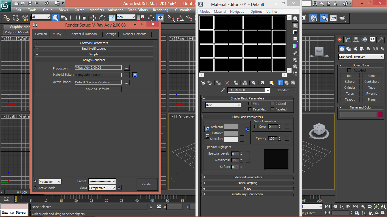Viewport: 387px width, 217px height.
Task: Toggle the Percent Snap icon
Action: pos(189,18)
